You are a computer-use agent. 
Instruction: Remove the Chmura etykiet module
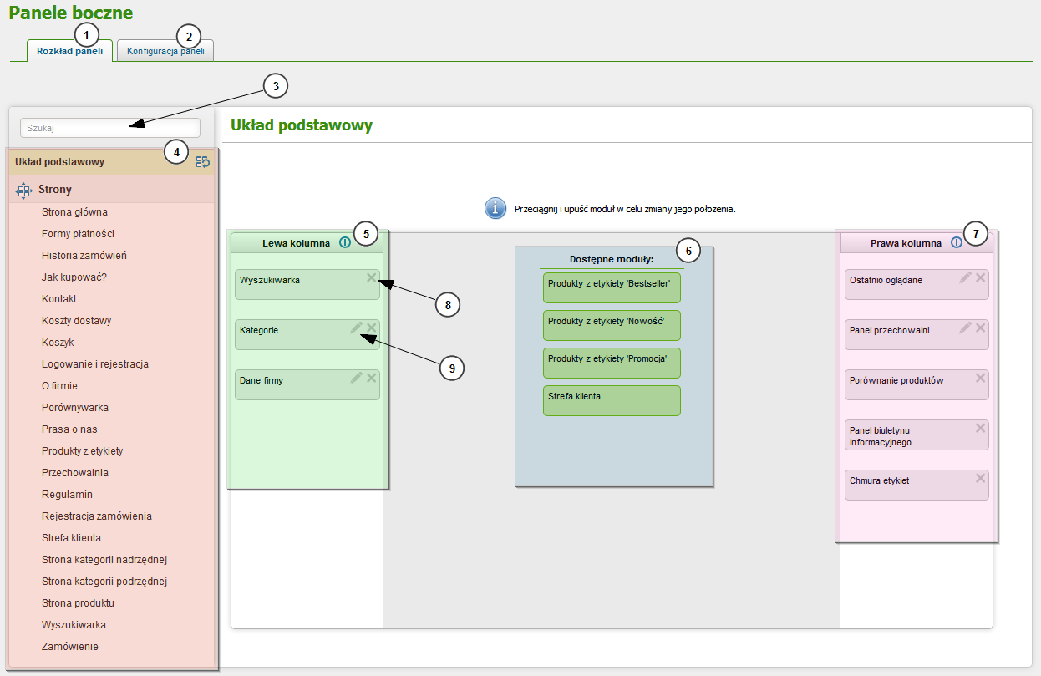[981, 478]
